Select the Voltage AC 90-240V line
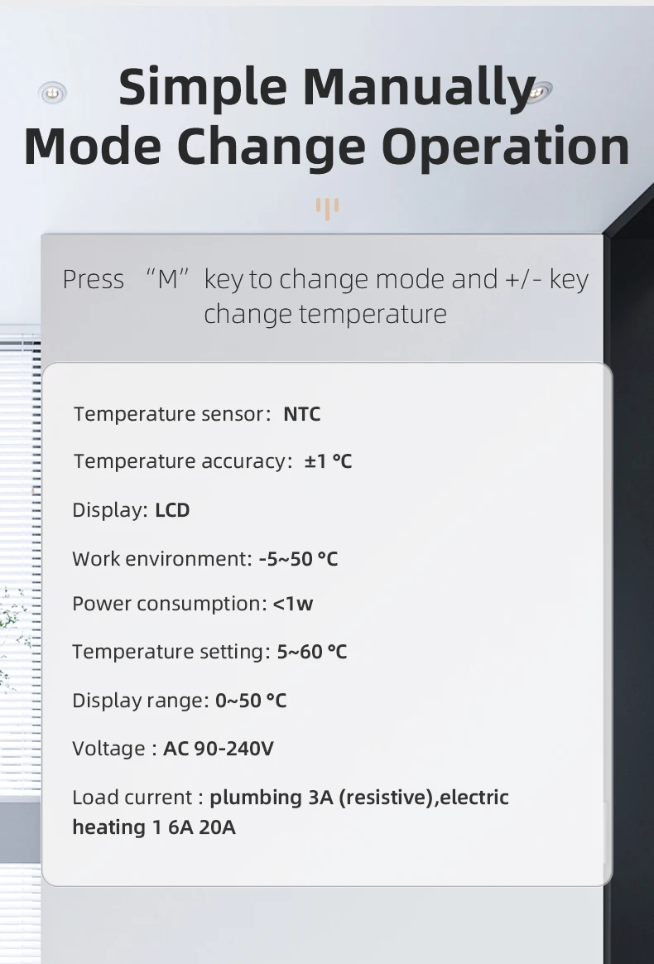Image resolution: width=654 pixels, height=964 pixels. pyautogui.click(x=172, y=749)
